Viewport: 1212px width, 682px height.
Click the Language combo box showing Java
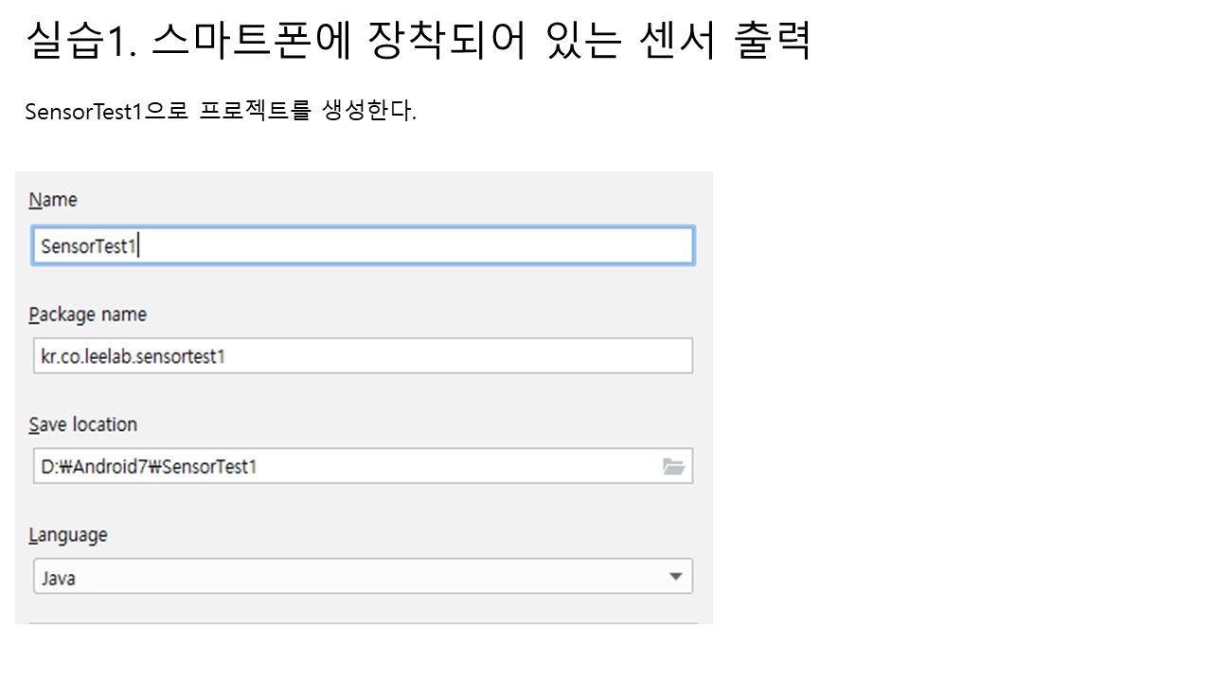350,577
